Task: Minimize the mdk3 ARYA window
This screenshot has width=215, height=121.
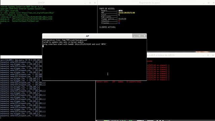Action: 203,55
